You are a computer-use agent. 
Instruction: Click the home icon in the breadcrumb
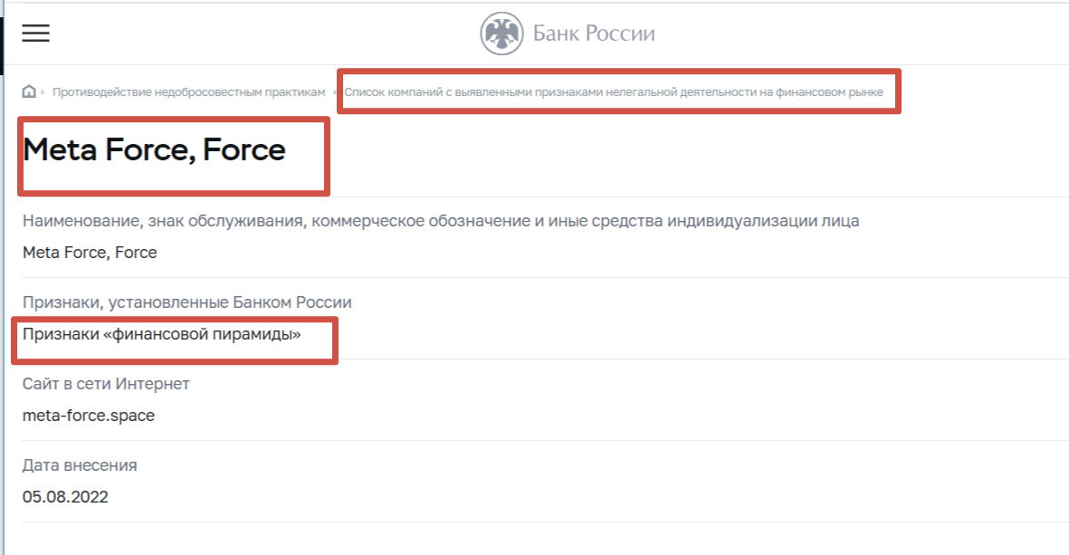point(28,91)
